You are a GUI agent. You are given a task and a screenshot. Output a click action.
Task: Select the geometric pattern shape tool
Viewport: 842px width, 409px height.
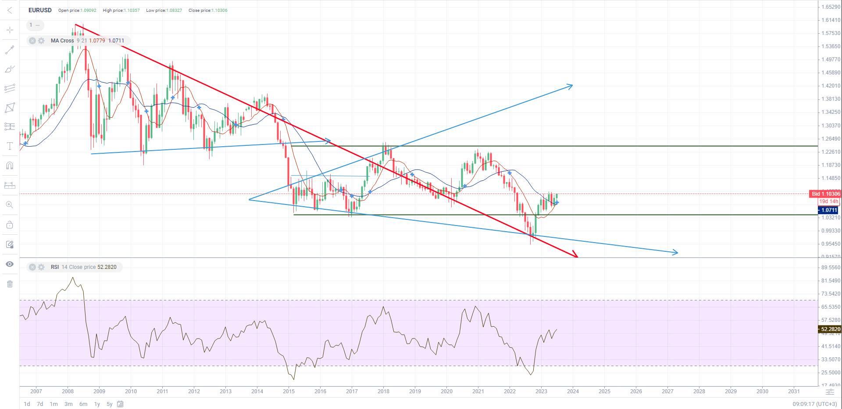[10, 108]
